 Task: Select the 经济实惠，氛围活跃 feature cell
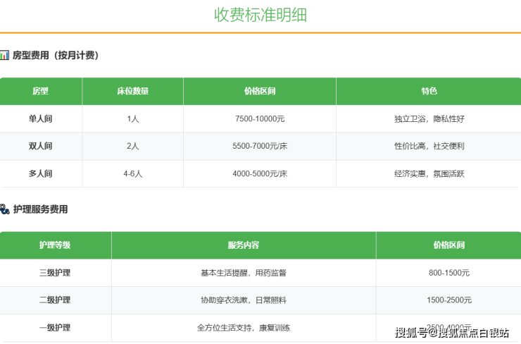click(429, 173)
